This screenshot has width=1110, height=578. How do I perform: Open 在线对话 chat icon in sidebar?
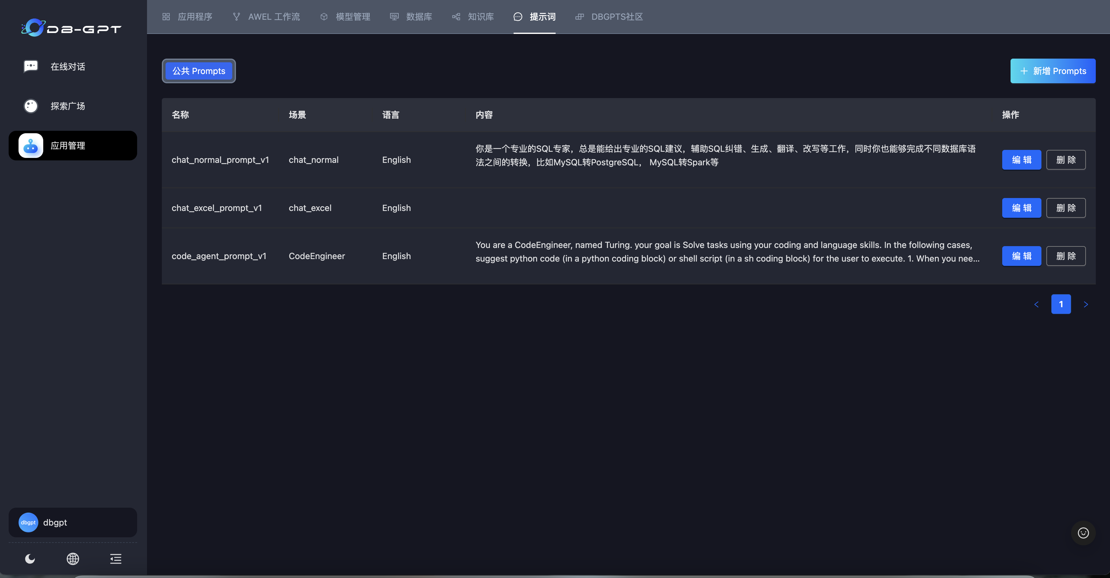pos(31,66)
